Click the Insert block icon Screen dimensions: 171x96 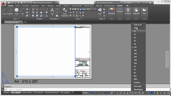pos(100,11)
